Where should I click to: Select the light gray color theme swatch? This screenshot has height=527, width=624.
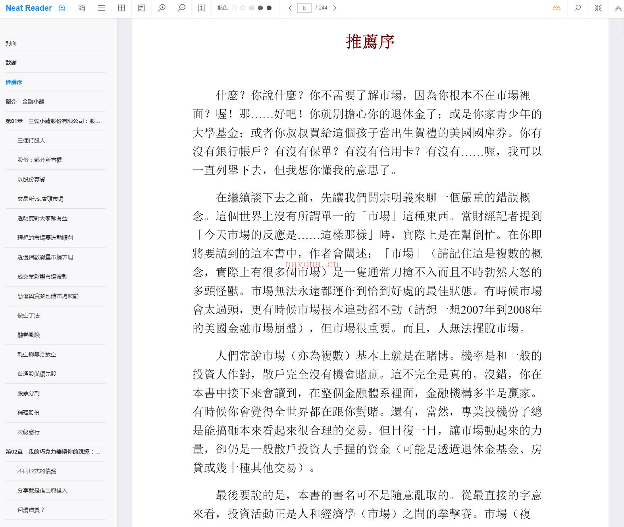[x=252, y=8]
